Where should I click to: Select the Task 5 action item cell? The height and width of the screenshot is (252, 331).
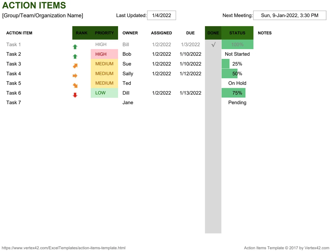coord(14,83)
